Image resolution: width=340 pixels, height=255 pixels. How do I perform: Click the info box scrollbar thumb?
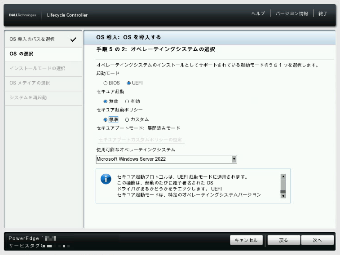tap(283, 192)
